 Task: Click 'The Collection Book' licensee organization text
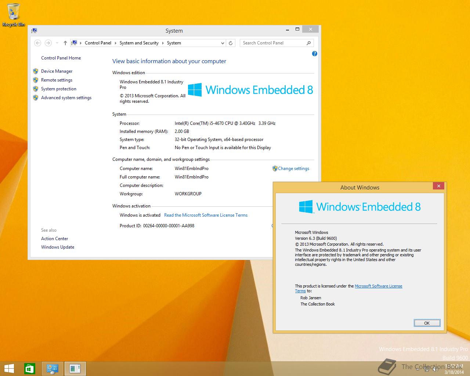coord(318,304)
